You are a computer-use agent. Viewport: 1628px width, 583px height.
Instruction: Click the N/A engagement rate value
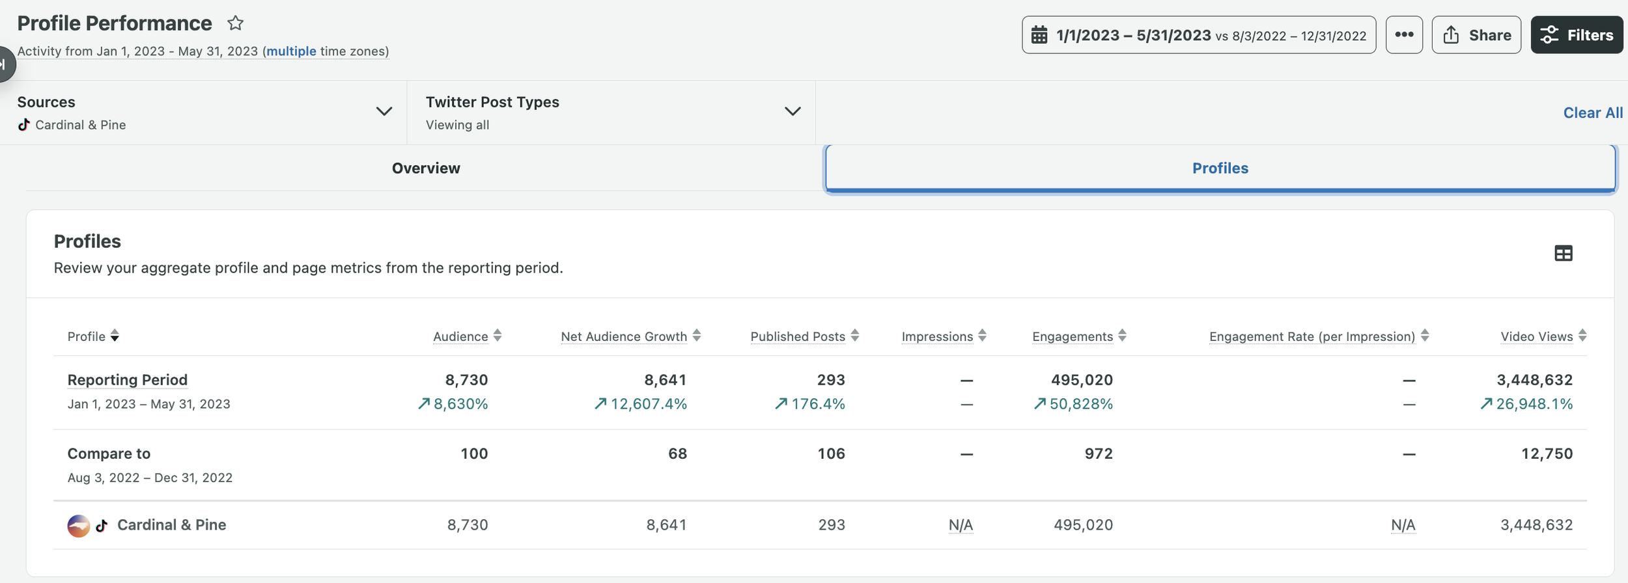[x=1403, y=525]
